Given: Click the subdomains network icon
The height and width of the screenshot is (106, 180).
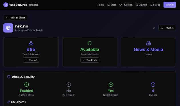Looking at the screenshot, I should coord(31,43).
